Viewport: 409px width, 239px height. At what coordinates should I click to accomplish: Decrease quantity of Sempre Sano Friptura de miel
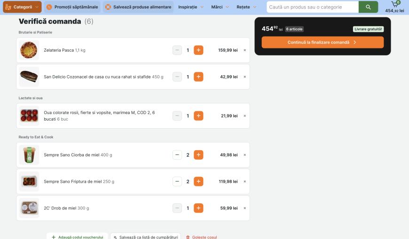point(177,181)
